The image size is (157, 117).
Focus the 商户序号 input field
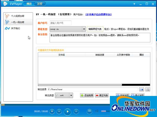click(x=60, y=23)
